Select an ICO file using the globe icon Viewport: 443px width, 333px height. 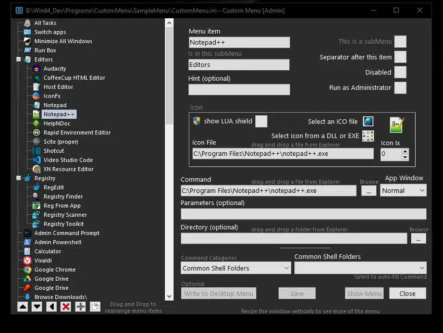368,121
